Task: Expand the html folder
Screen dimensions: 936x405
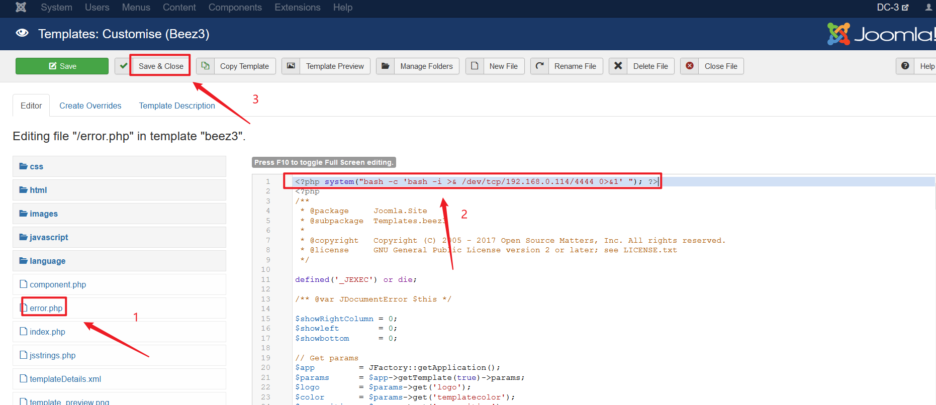Action: point(119,190)
